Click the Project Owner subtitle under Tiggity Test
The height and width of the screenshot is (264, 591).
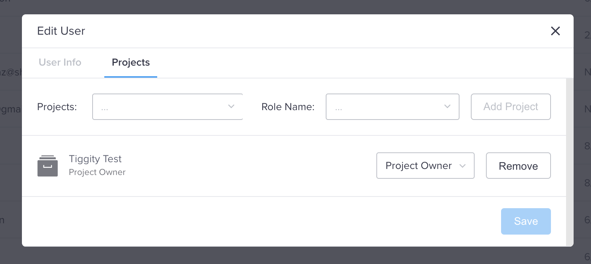pos(97,172)
